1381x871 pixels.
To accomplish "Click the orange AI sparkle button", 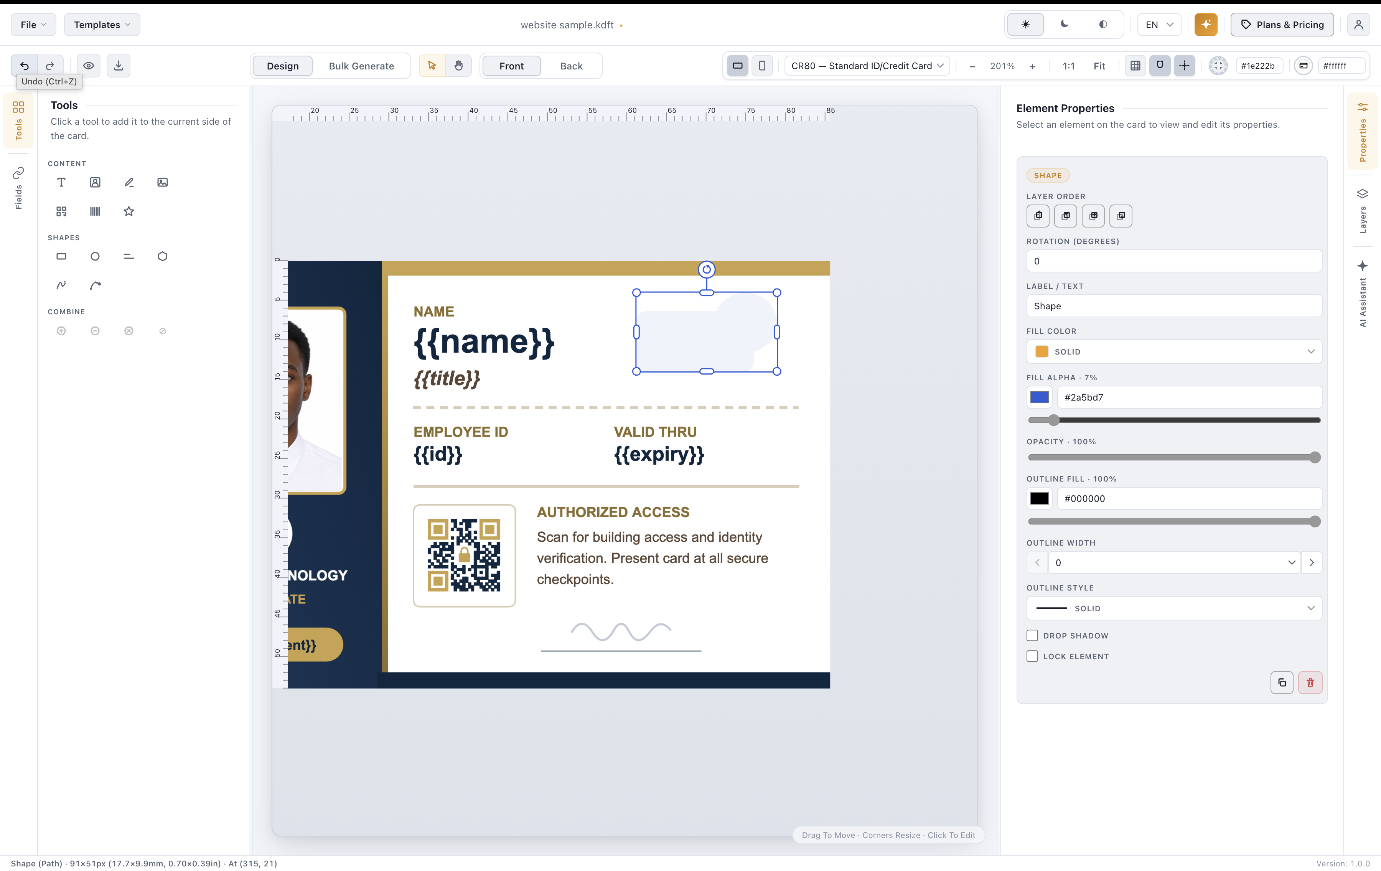I will click(1206, 25).
